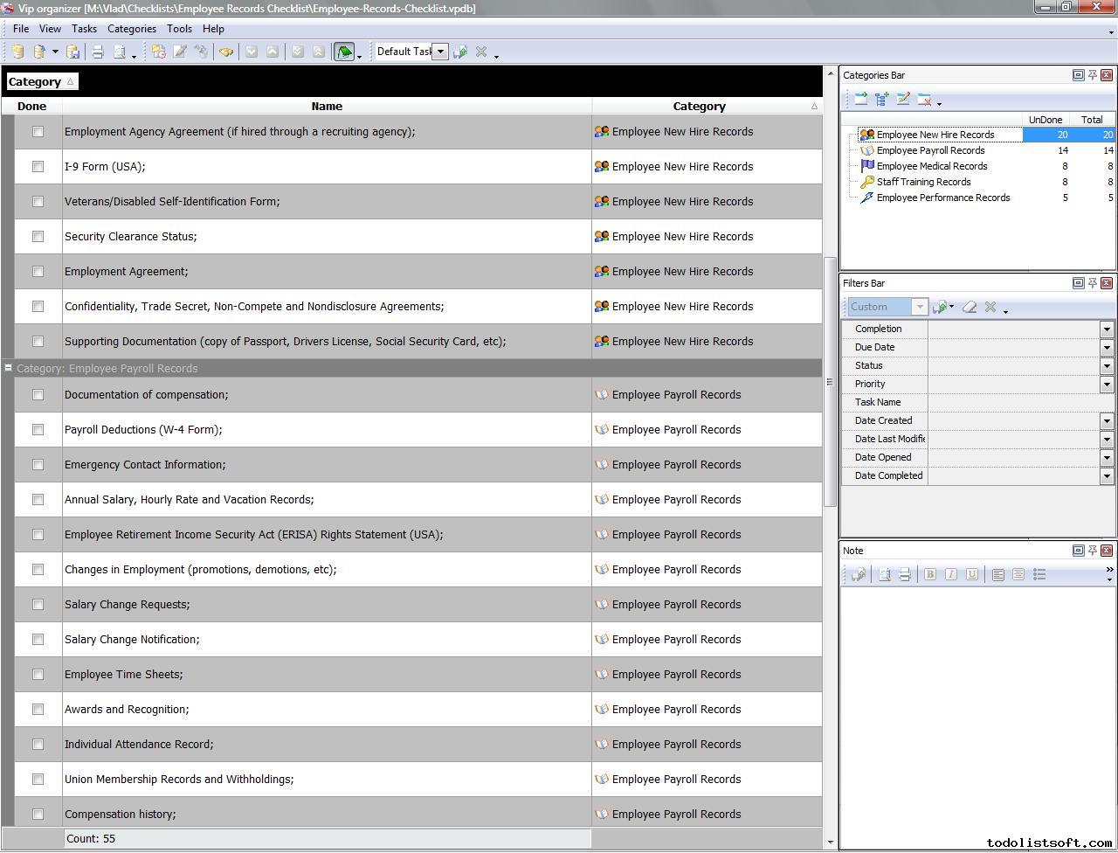Sort the list by the Name column header

click(327, 107)
